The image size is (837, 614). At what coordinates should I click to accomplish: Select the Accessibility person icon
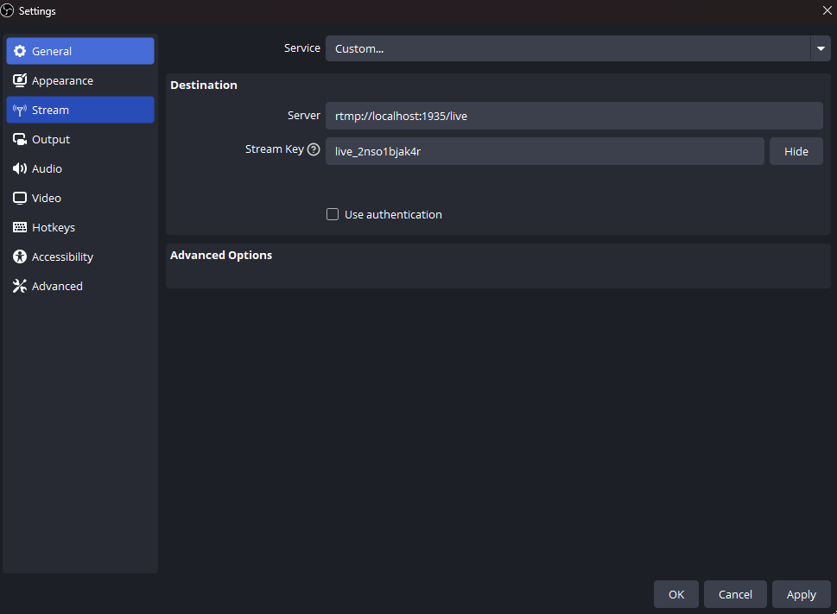[19, 256]
